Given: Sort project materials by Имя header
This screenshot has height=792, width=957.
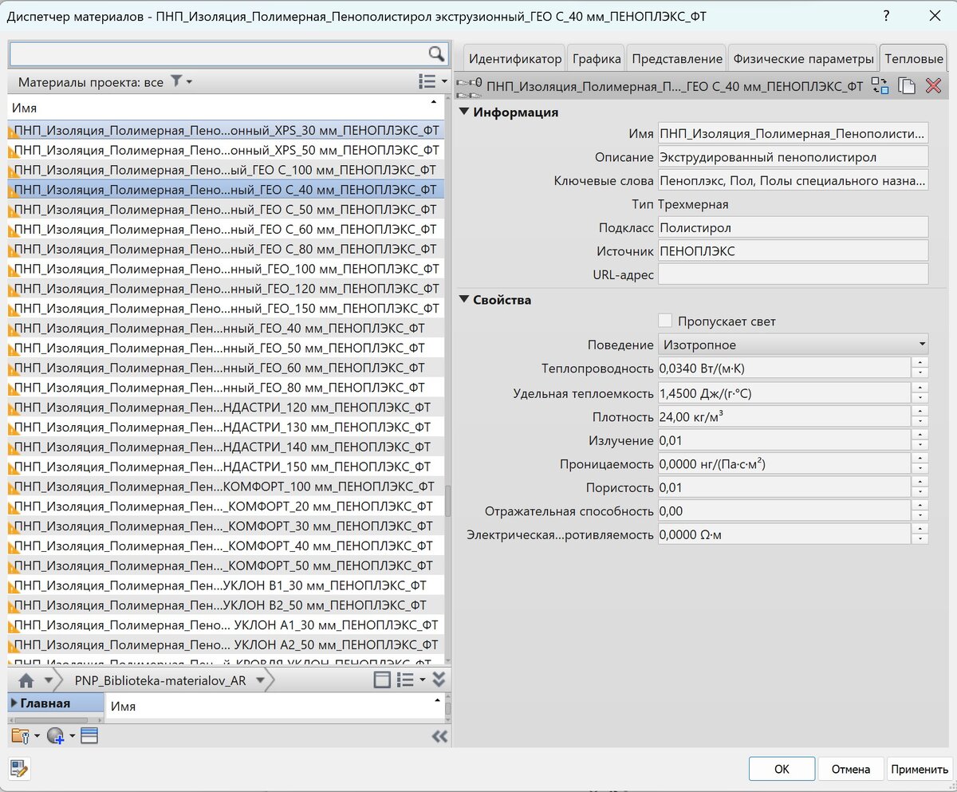Looking at the screenshot, I should 226,107.
